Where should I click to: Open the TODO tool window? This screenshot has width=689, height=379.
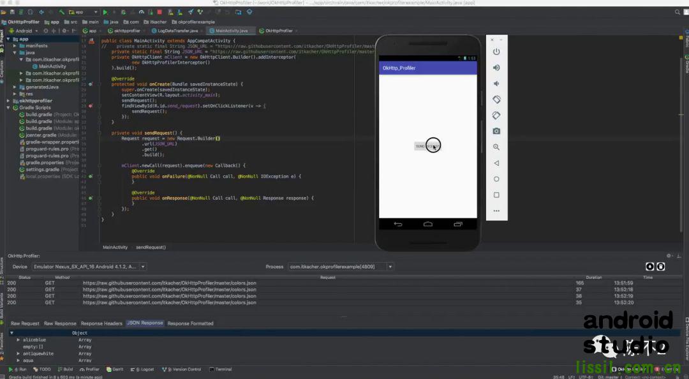tap(42, 369)
